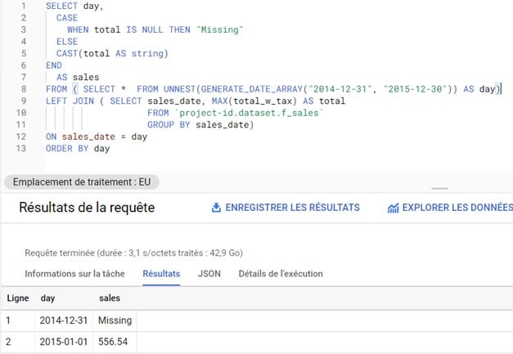This screenshot has width=513, height=354.
Task: Select the Résultats tab
Action: (x=161, y=274)
